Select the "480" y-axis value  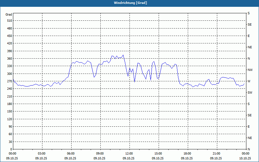coord(10,29)
